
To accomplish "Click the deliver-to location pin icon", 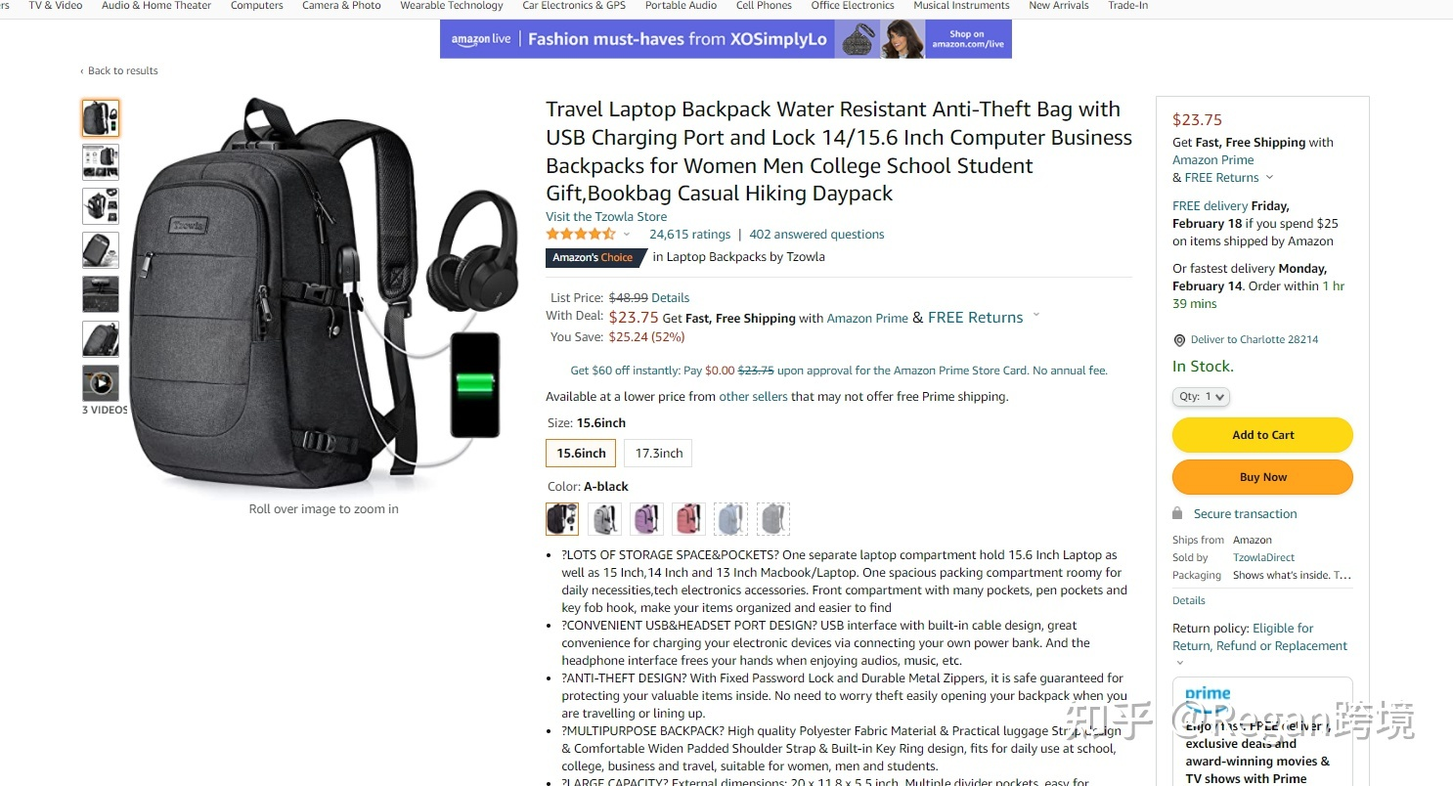I will 1179,340.
